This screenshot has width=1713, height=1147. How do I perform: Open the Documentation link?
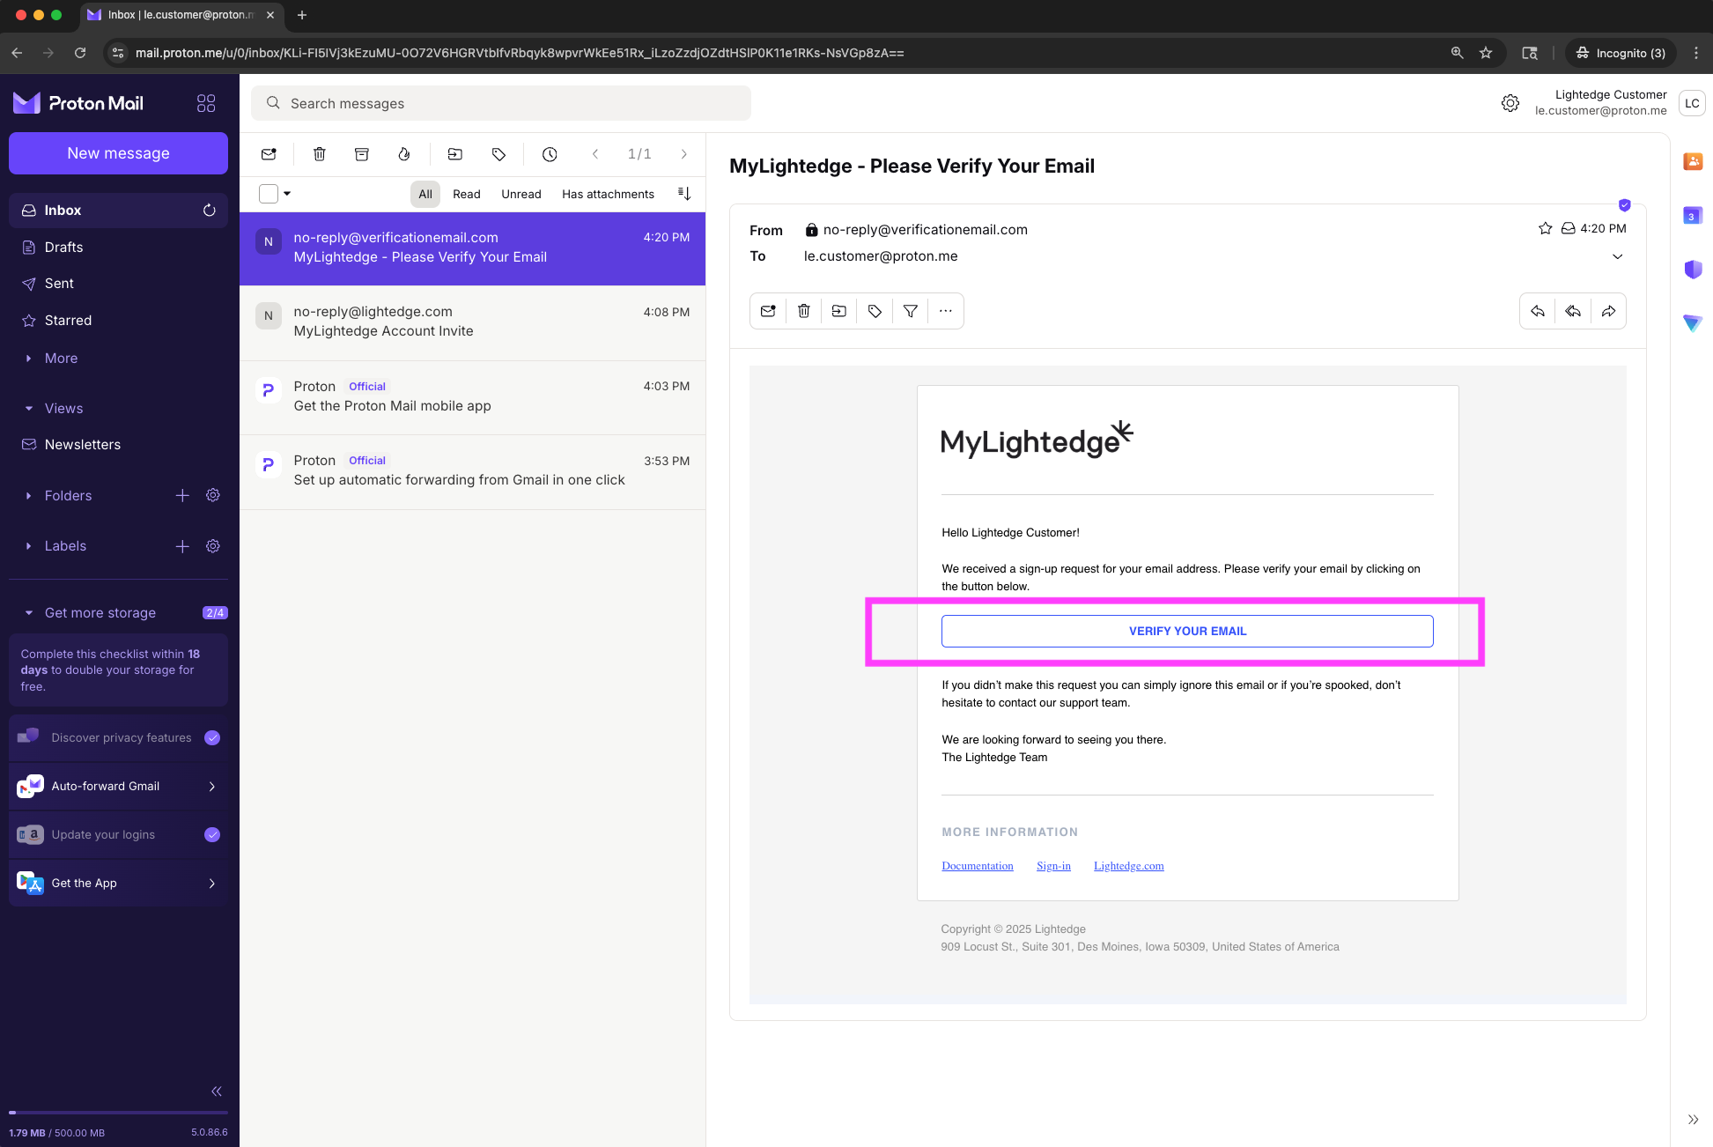[978, 866]
